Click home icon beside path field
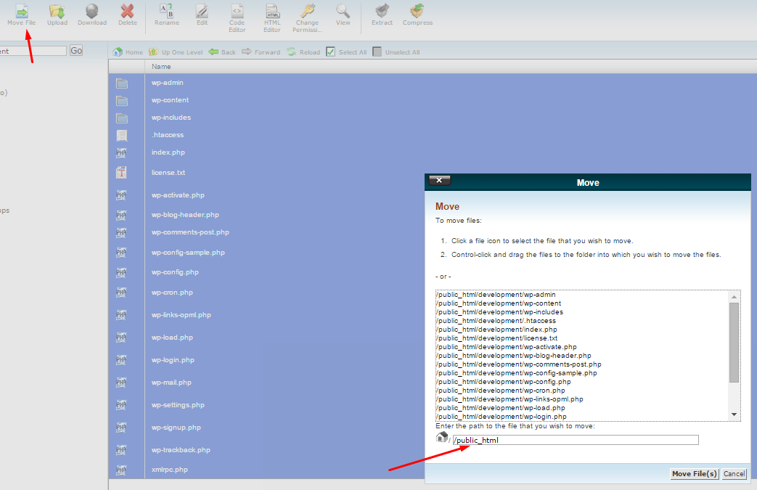 coord(442,438)
